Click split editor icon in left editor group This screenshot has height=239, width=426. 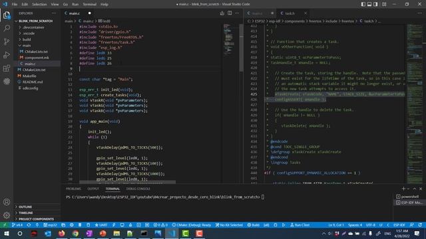point(230,13)
